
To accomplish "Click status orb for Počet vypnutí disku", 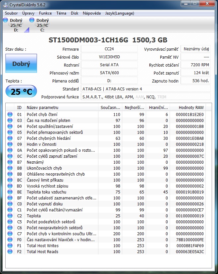I will point(10,204).
